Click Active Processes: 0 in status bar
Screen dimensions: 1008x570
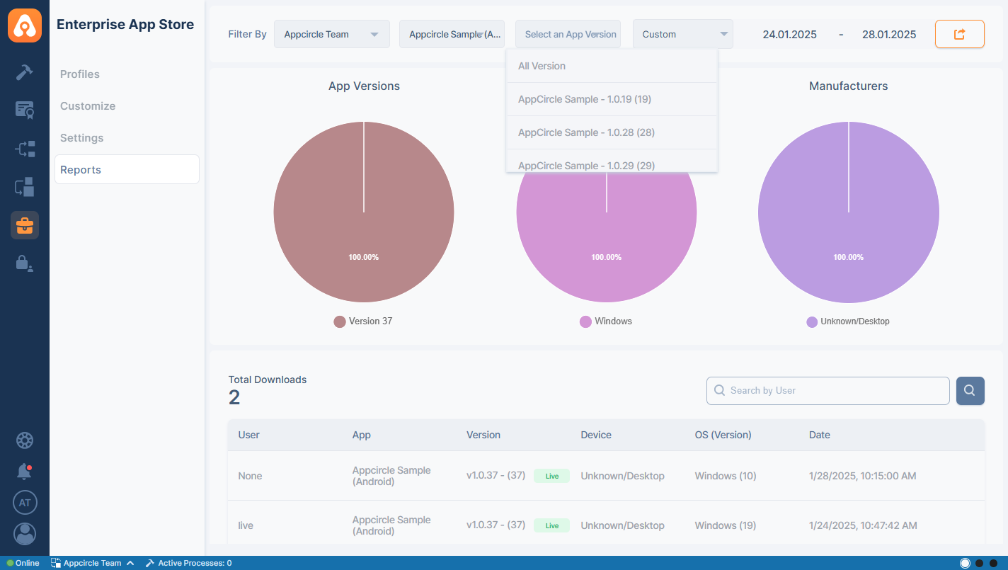tap(188, 563)
